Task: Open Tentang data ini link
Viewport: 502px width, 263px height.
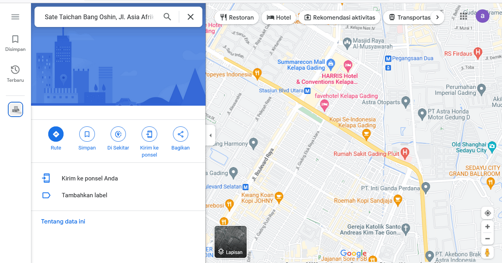Action: 63,222
